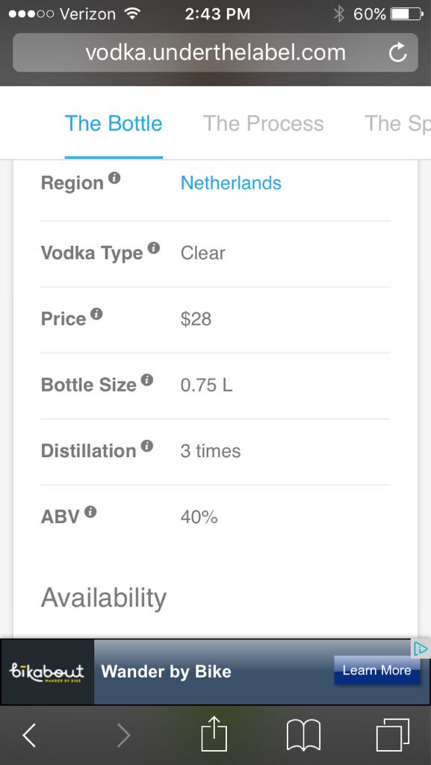Tap the Distillation info icon

pos(149,445)
